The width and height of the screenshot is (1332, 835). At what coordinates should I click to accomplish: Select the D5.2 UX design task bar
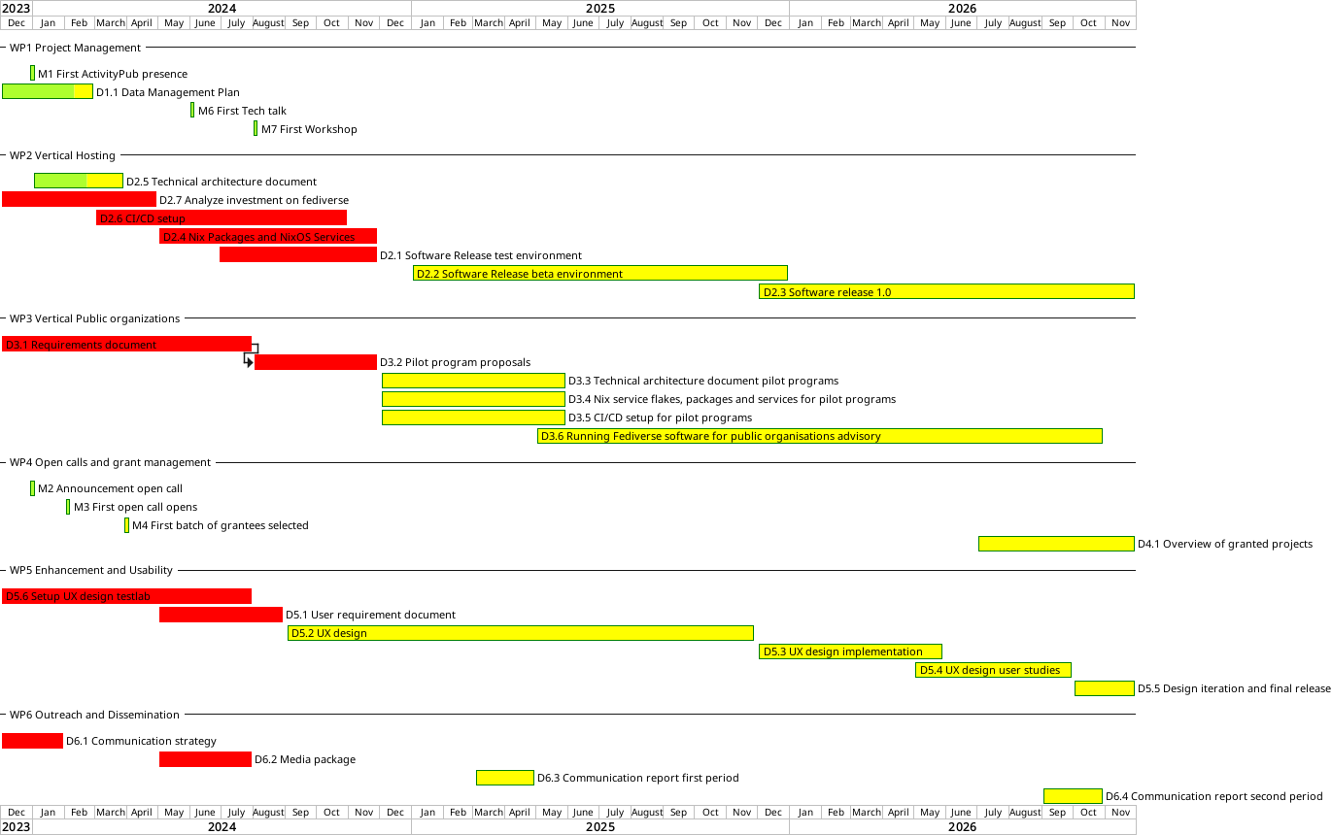(x=520, y=633)
